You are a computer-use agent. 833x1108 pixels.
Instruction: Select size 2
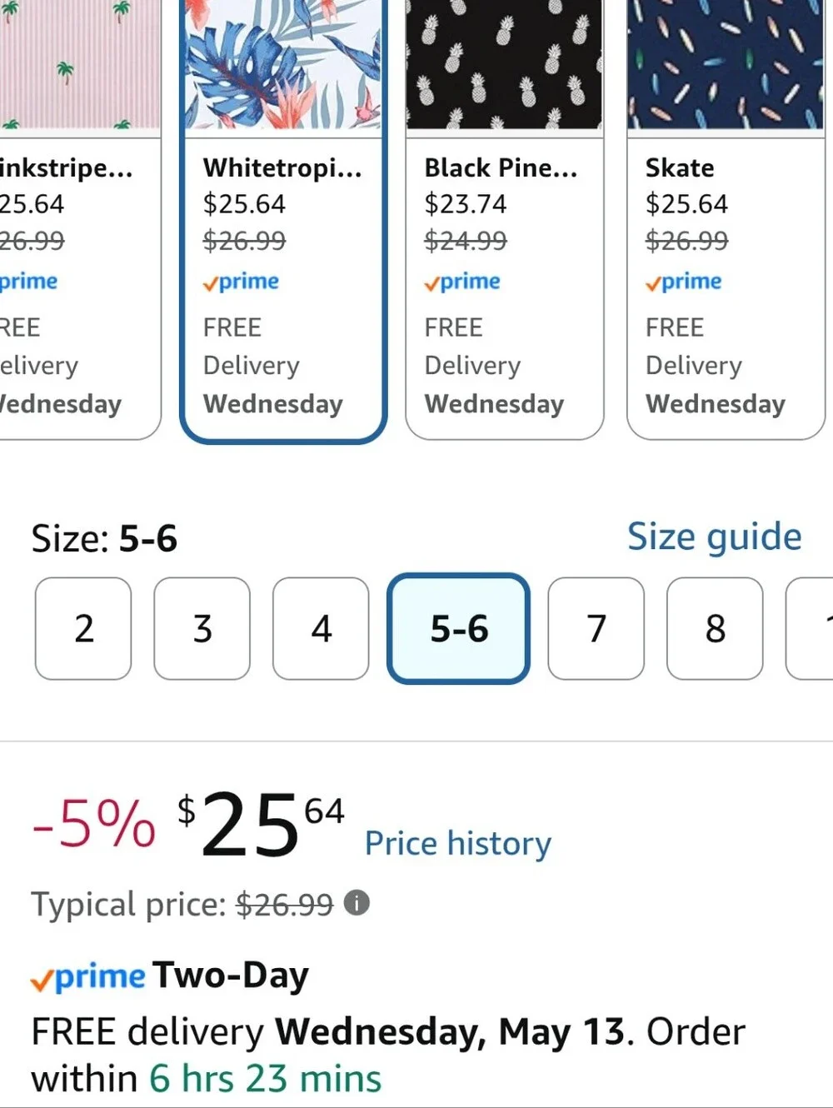tap(83, 628)
